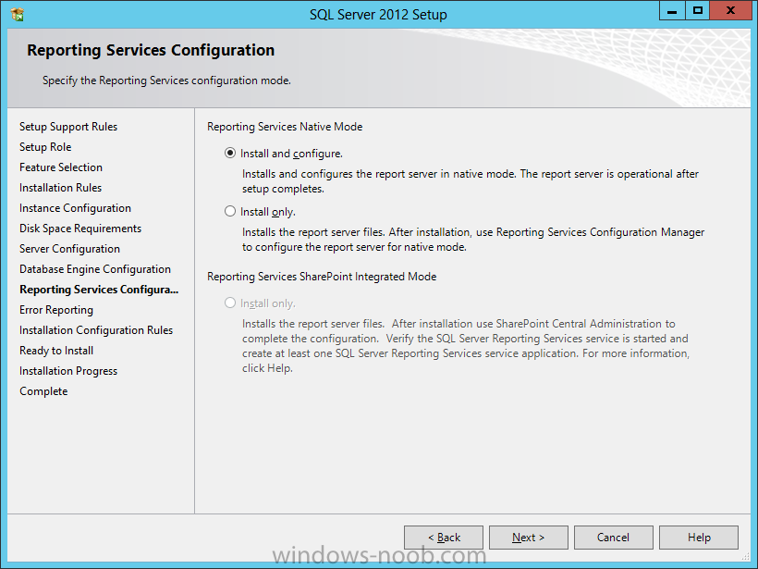
Task: Click description mentioning SharePoint Central Administration
Action: pyautogui.click(x=466, y=346)
